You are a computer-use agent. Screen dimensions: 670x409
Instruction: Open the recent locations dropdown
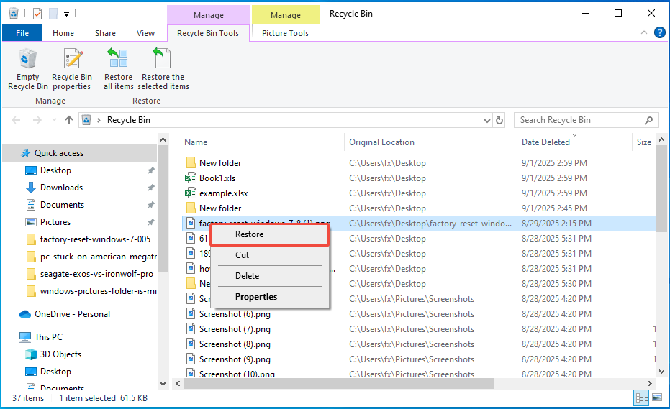click(53, 120)
